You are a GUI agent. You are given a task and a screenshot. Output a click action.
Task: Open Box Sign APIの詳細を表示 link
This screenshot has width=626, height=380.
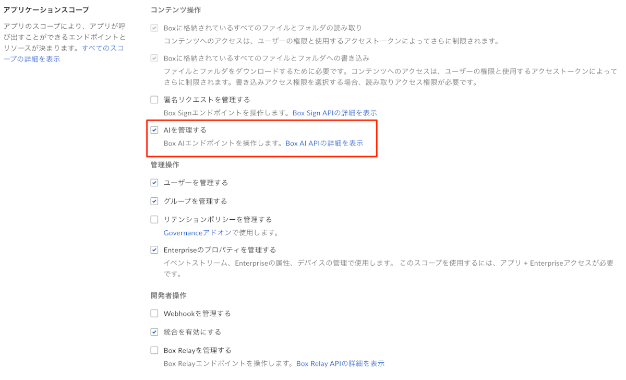pyautogui.click(x=334, y=113)
